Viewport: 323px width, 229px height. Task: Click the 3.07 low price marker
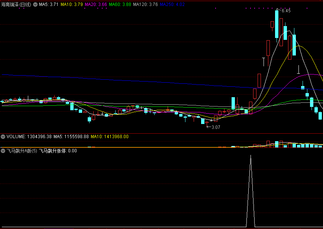point(216,127)
